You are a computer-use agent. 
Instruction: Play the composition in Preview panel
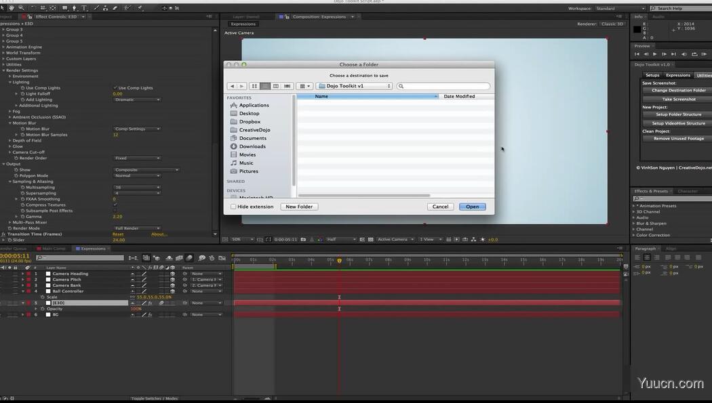(655, 54)
